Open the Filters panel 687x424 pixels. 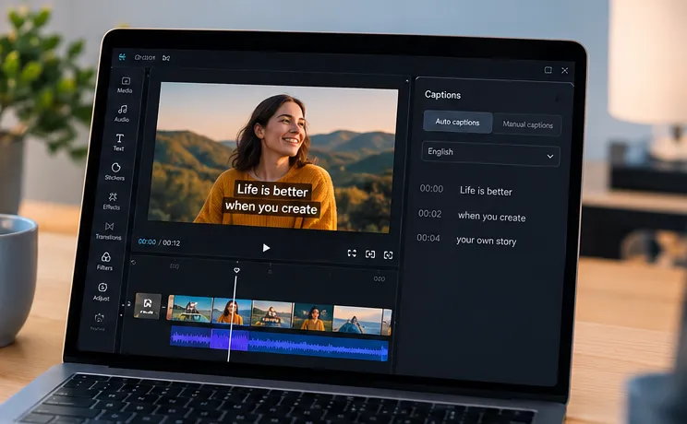point(105,261)
